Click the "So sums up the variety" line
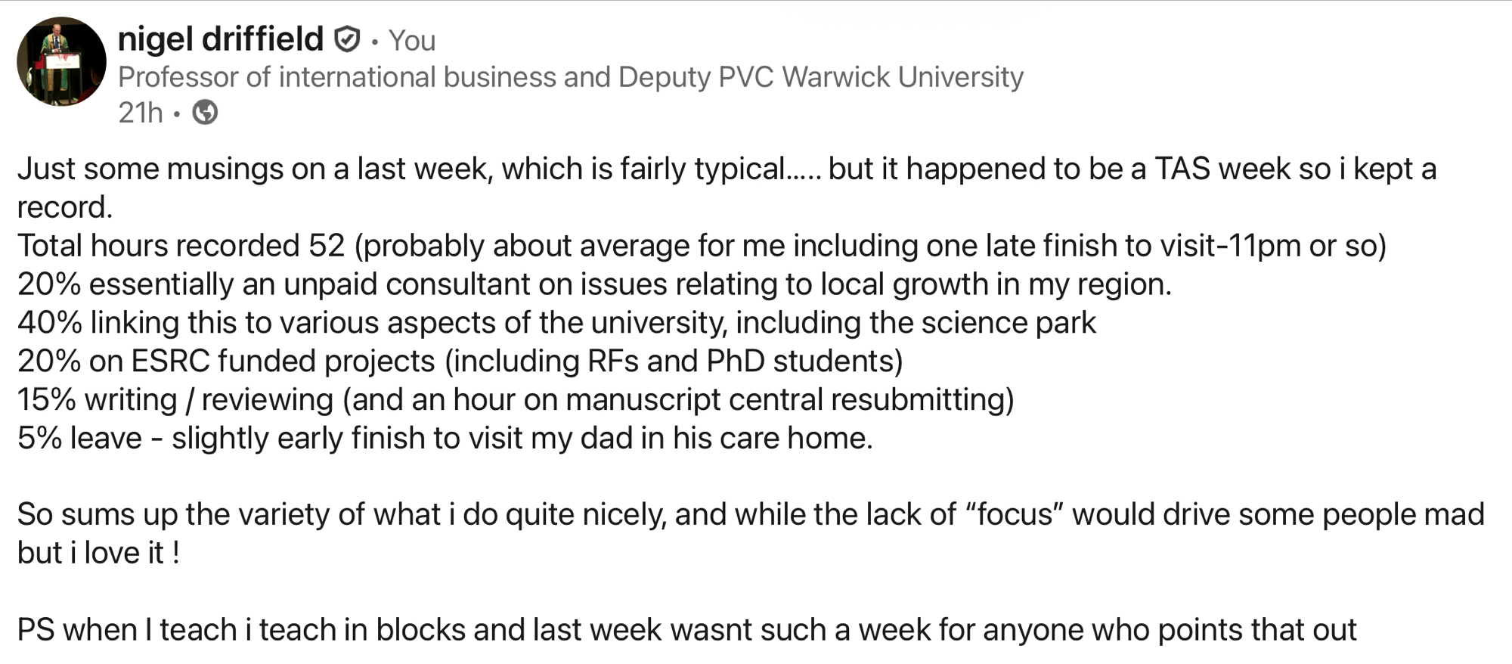The image size is (1512, 664). [x=750, y=515]
